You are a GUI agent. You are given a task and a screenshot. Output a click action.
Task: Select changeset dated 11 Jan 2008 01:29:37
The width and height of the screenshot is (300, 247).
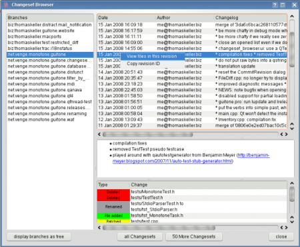coord(192,125)
